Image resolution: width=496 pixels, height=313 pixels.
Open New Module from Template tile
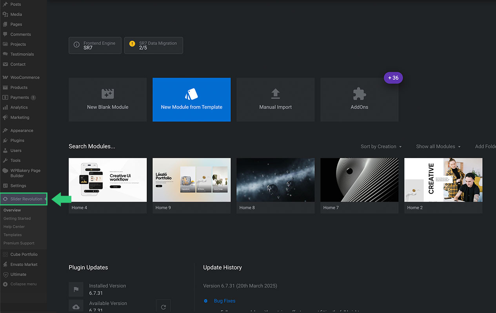tap(191, 99)
